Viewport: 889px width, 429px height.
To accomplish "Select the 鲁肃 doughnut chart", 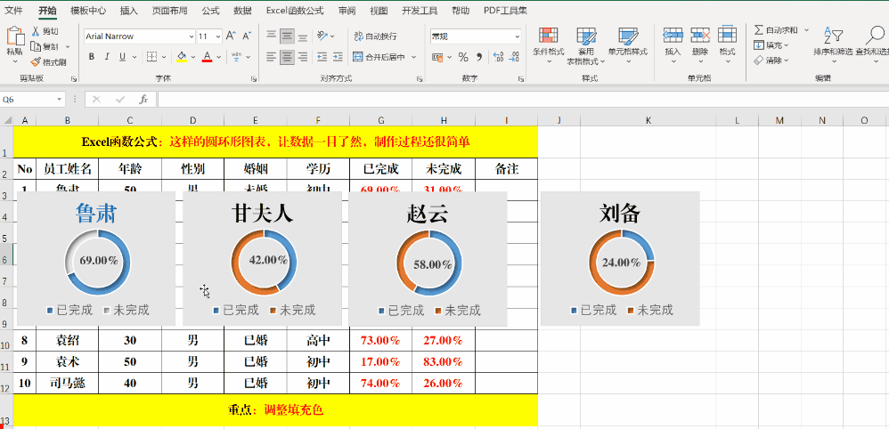I will pyautogui.click(x=96, y=258).
